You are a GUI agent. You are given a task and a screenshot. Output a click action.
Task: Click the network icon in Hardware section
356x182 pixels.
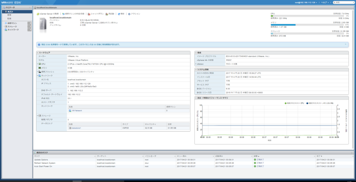point(40,76)
